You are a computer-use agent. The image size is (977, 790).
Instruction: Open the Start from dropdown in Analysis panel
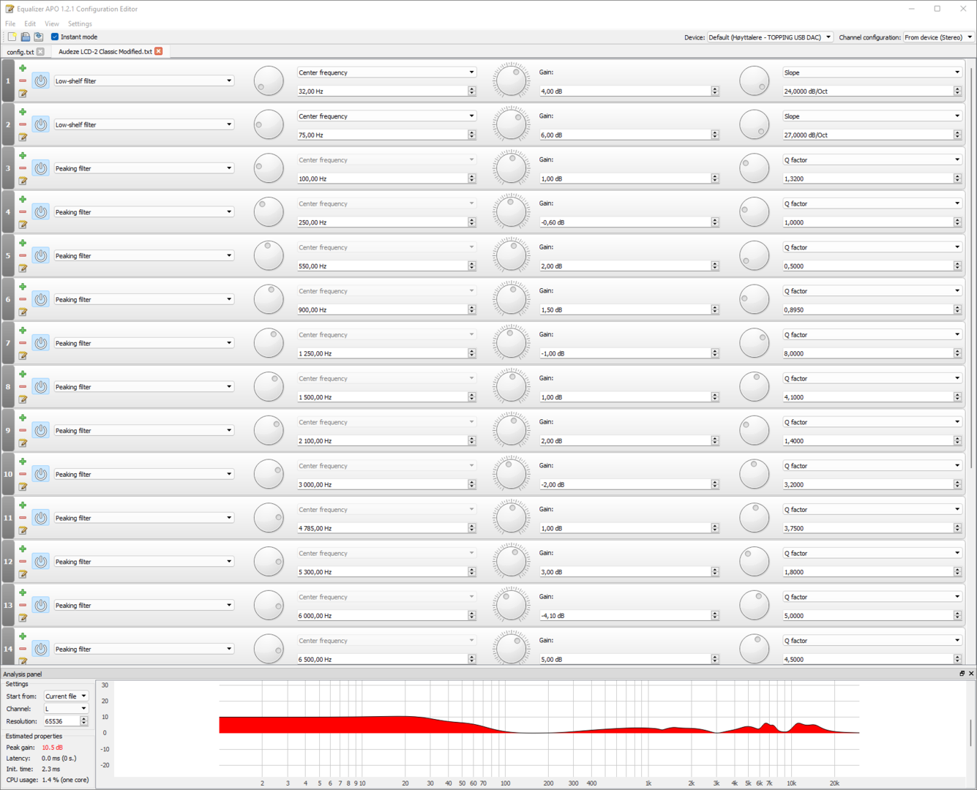[66, 696]
